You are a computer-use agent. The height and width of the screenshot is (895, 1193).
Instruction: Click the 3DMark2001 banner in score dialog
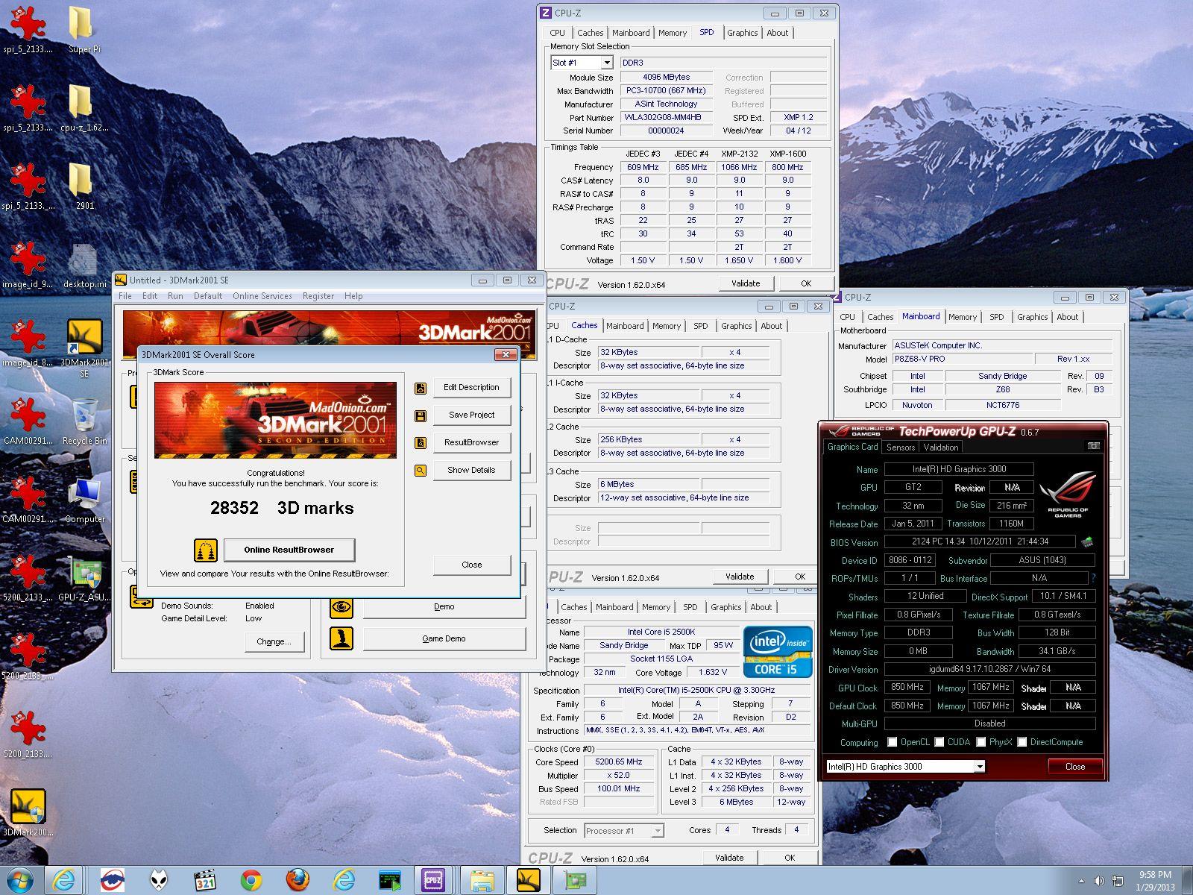275,420
